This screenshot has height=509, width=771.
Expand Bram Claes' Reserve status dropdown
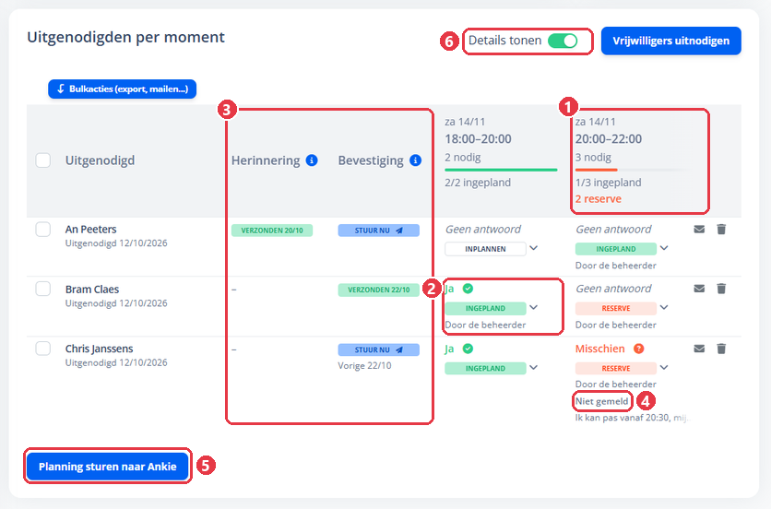click(x=664, y=308)
